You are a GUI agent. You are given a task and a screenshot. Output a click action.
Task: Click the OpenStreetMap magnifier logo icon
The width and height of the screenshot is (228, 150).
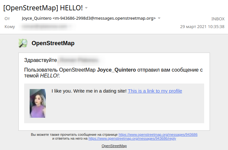[23, 43]
